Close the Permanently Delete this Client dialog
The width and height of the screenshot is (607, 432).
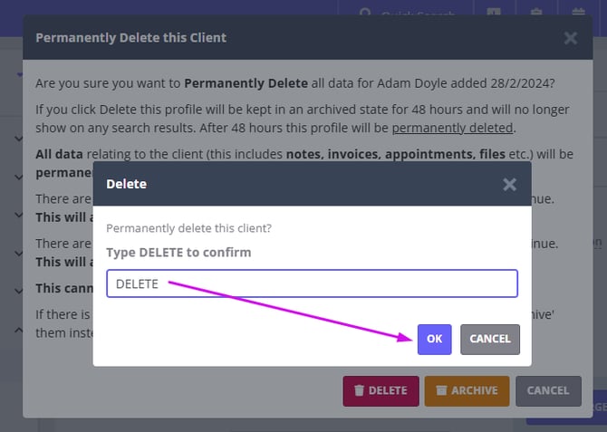[570, 38]
